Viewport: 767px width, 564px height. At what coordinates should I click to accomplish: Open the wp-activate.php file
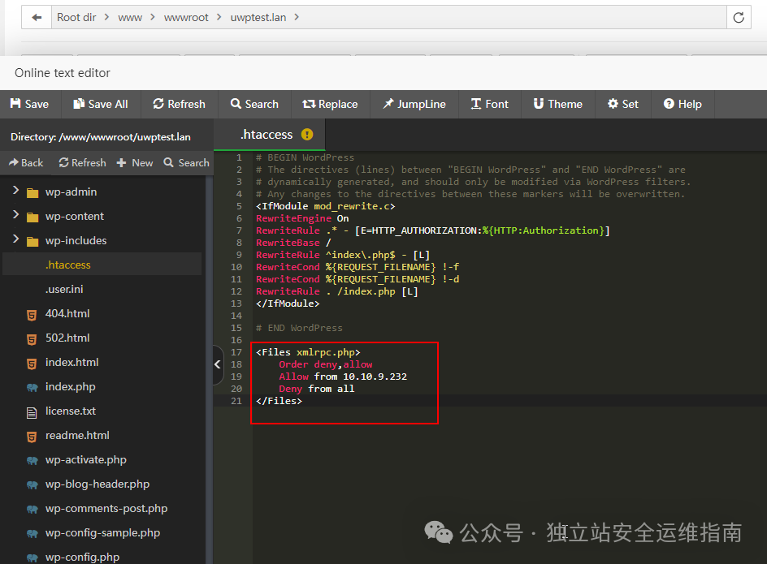(x=85, y=460)
